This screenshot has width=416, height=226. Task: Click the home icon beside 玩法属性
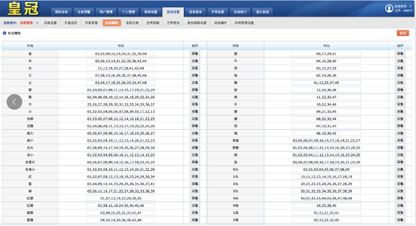[4, 33]
